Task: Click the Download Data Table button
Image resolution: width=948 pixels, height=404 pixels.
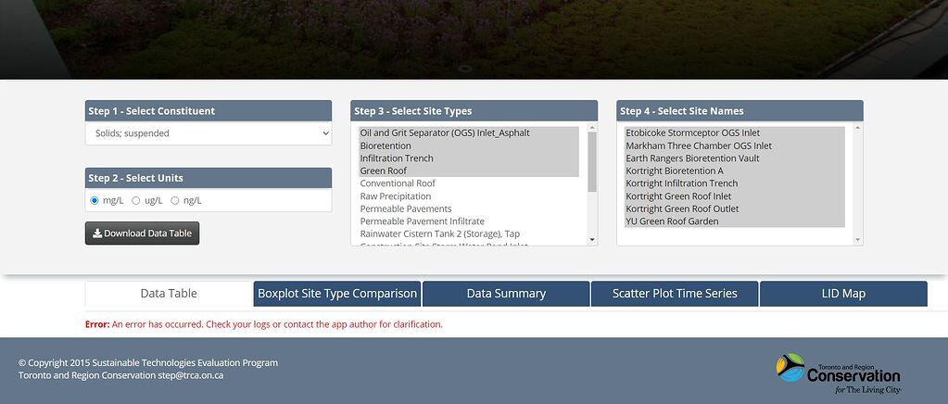Action: tap(142, 234)
